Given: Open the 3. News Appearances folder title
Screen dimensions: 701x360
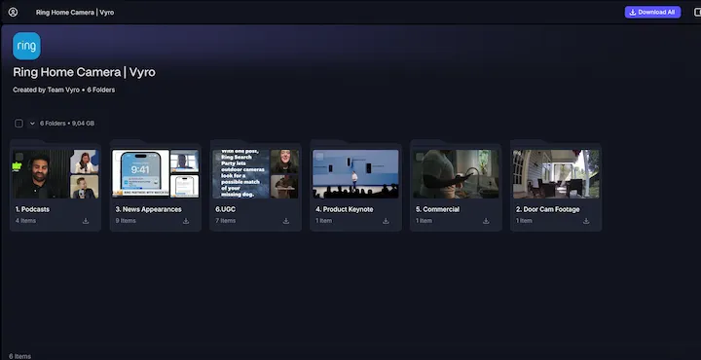Looking at the screenshot, I should 148,209.
